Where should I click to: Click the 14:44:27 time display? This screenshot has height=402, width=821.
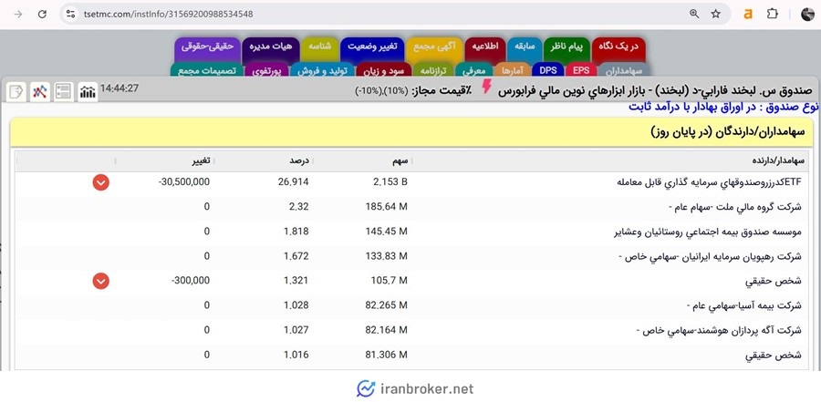coord(119,88)
